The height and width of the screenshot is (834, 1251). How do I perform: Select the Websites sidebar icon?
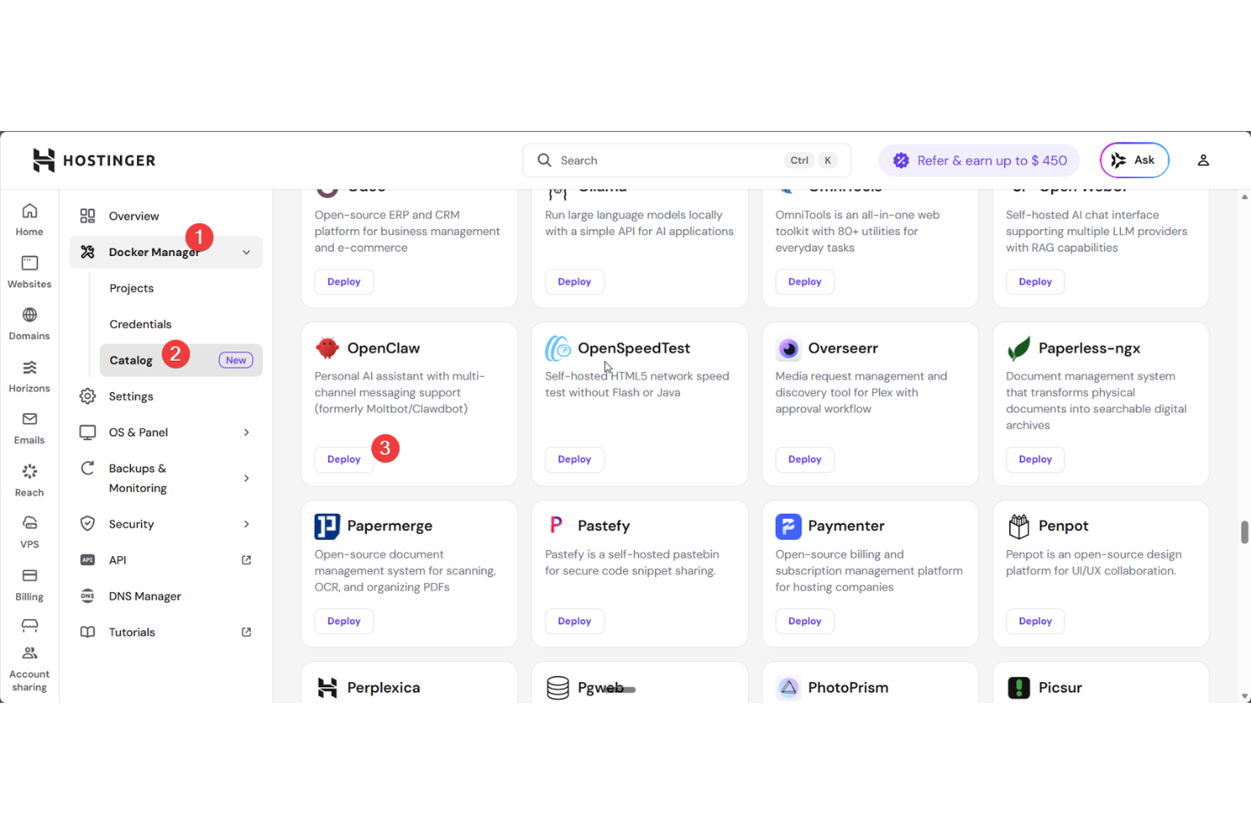[29, 270]
